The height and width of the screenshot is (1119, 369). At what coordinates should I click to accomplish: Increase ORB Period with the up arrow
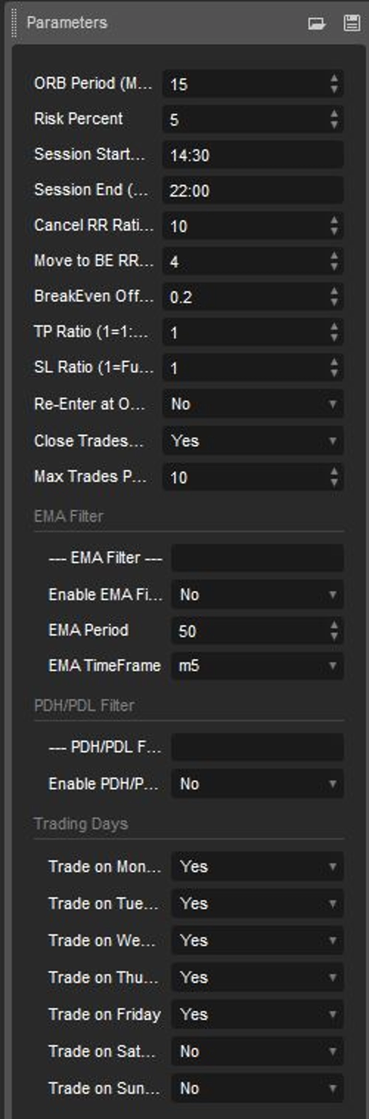pyautogui.click(x=334, y=78)
